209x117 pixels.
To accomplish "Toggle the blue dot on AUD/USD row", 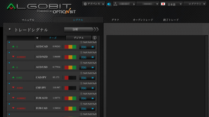I will click(9, 63).
